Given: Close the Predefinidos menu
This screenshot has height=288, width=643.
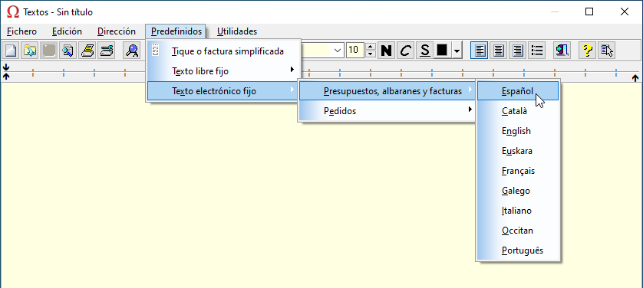Looking at the screenshot, I should pyautogui.click(x=176, y=31).
